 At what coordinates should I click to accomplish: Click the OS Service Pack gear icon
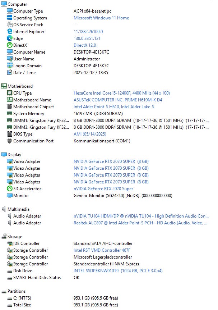coord(9,25)
